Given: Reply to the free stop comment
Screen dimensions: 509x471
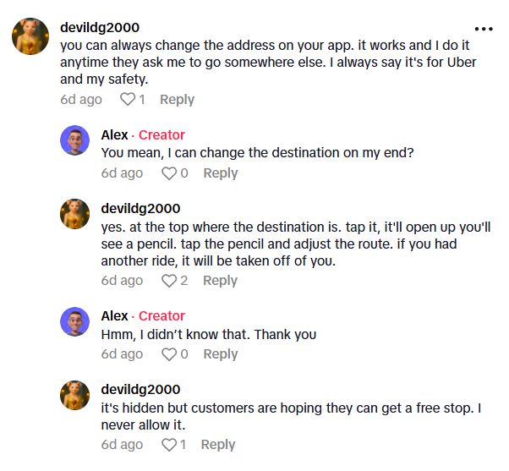Looking at the screenshot, I should (217, 445).
